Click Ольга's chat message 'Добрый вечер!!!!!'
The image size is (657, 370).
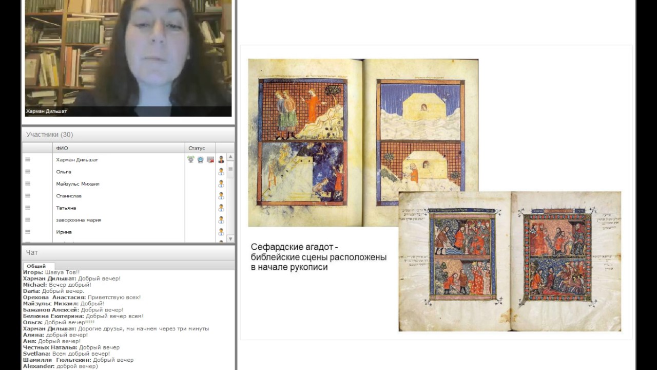click(69, 322)
